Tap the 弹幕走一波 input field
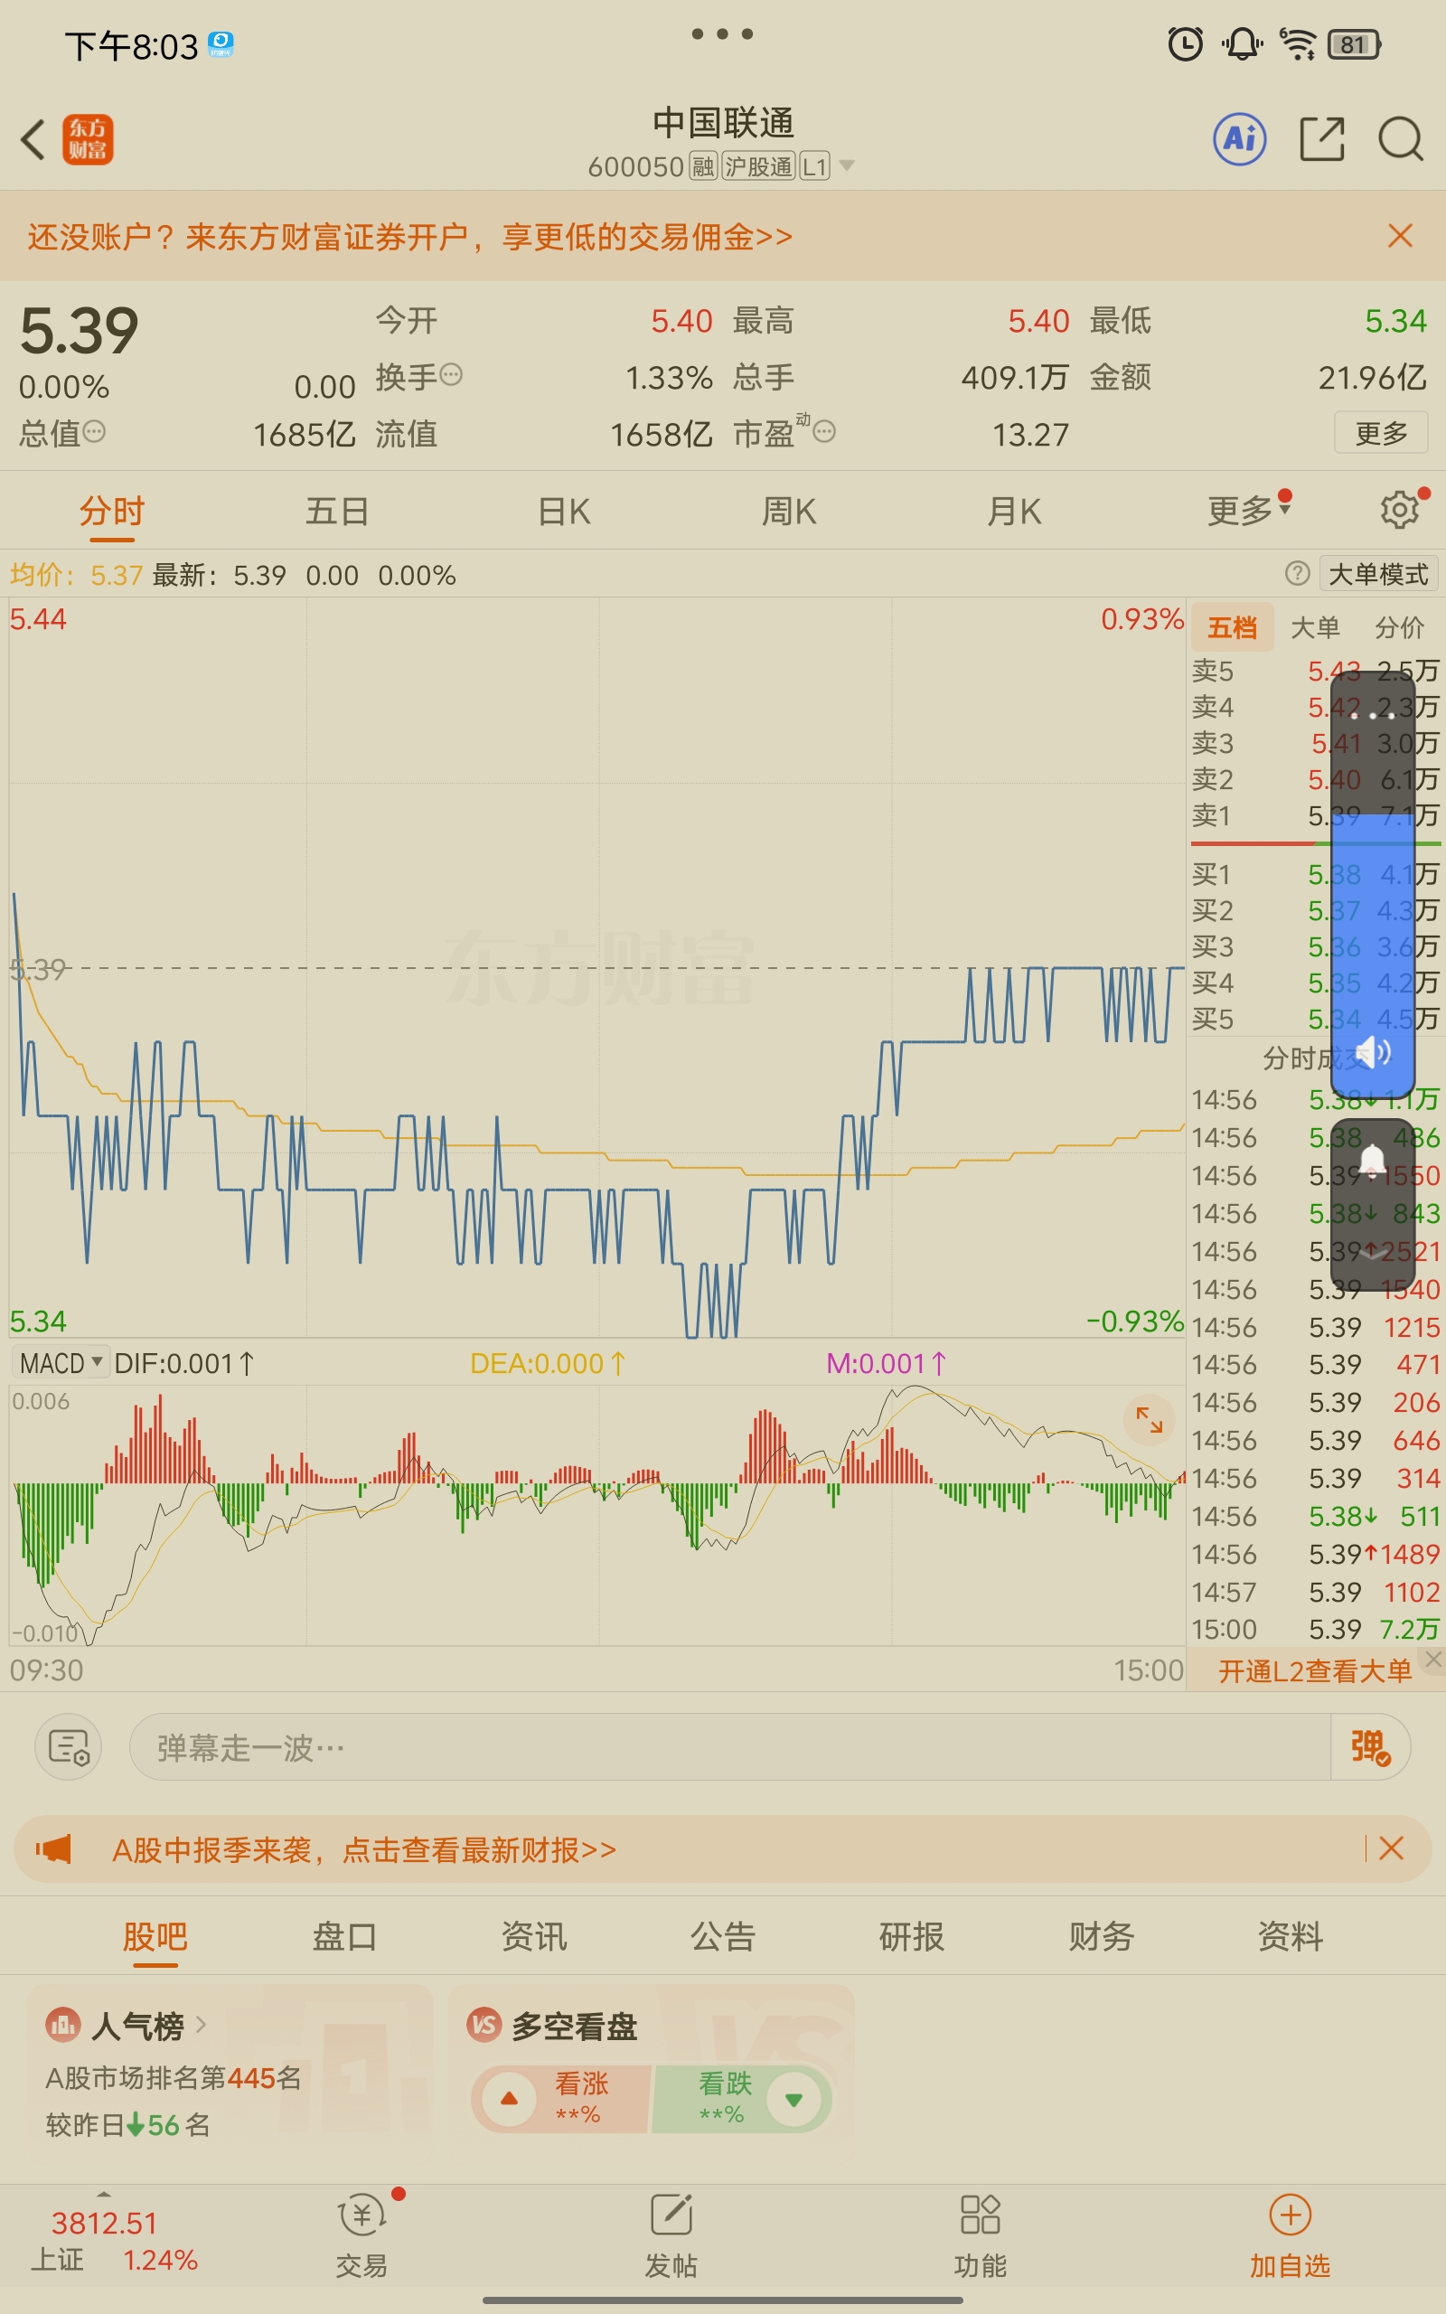This screenshot has width=1446, height=2314. tap(729, 1747)
